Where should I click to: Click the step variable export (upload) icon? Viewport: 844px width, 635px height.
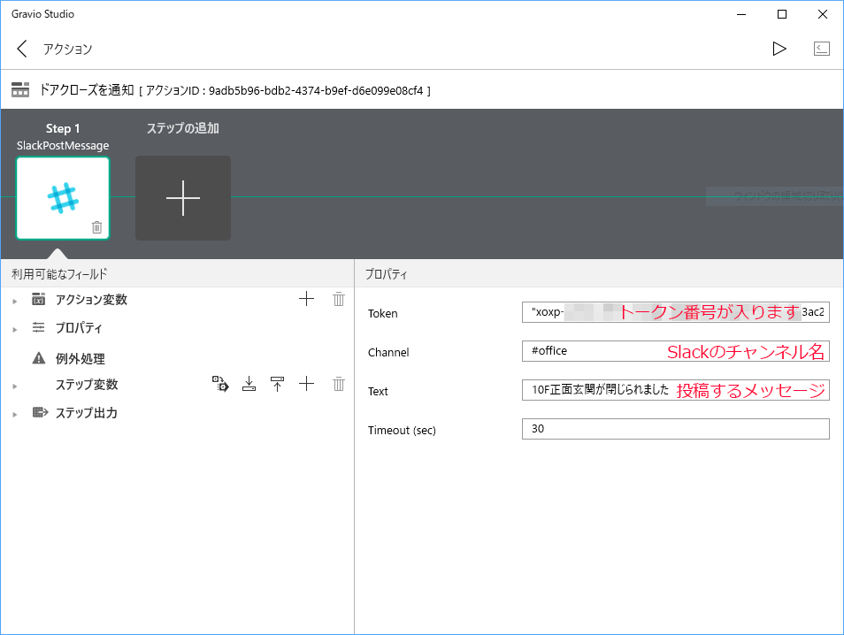(x=277, y=384)
